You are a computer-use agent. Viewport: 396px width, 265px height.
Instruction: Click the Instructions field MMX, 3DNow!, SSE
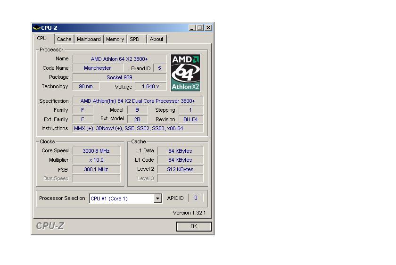[x=138, y=128]
